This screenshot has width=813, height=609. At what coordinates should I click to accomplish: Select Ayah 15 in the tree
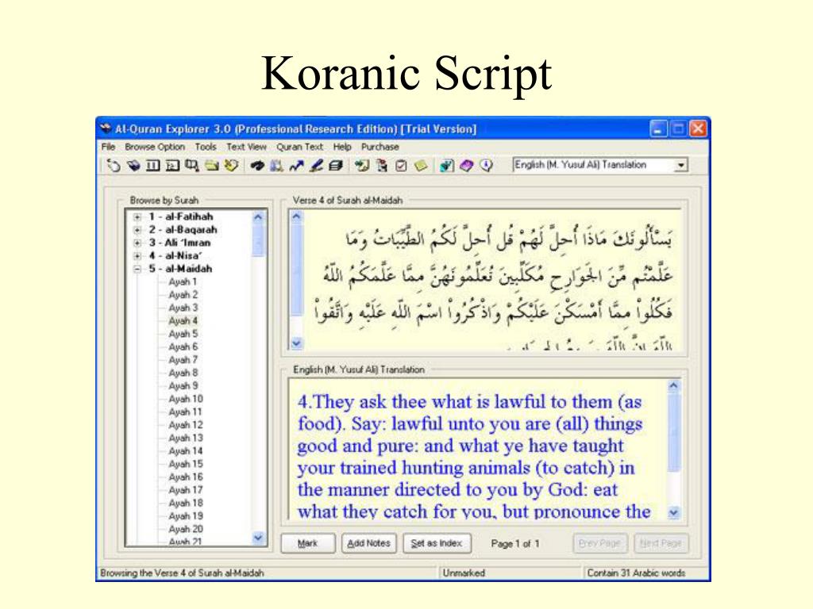pyautogui.click(x=186, y=464)
